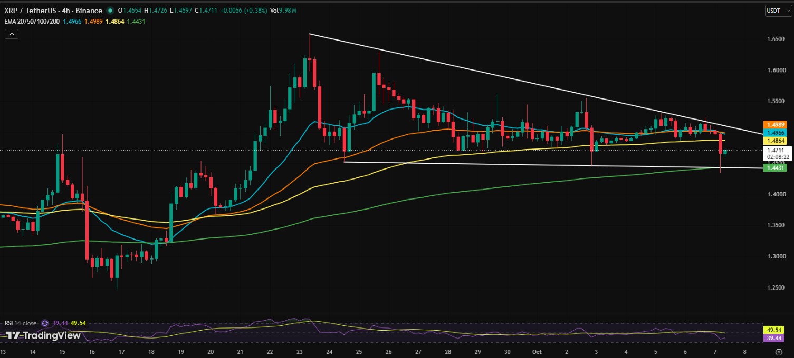The width and height of the screenshot is (794, 358).
Task: Click the green 1.4431 price scale label
Action: click(774, 167)
